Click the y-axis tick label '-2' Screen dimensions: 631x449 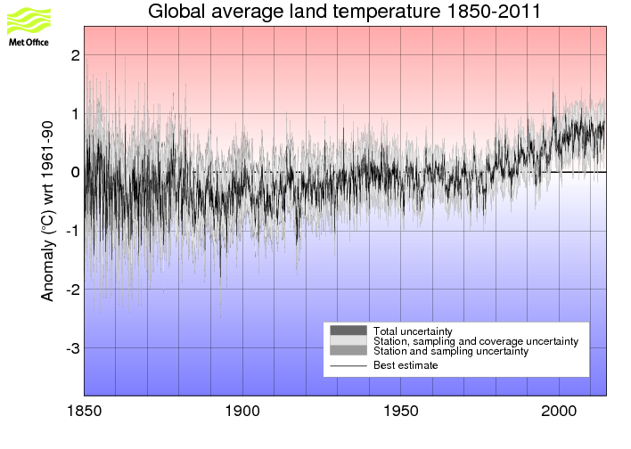click(x=73, y=290)
